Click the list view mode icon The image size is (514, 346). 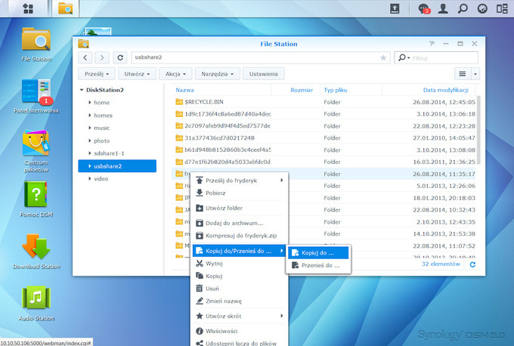point(463,74)
